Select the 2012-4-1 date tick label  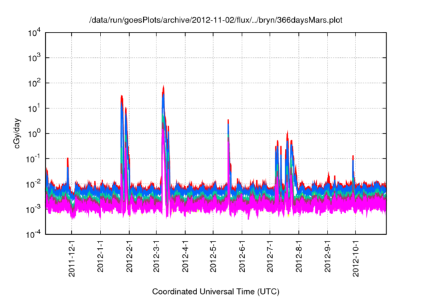pyautogui.click(x=184, y=257)
